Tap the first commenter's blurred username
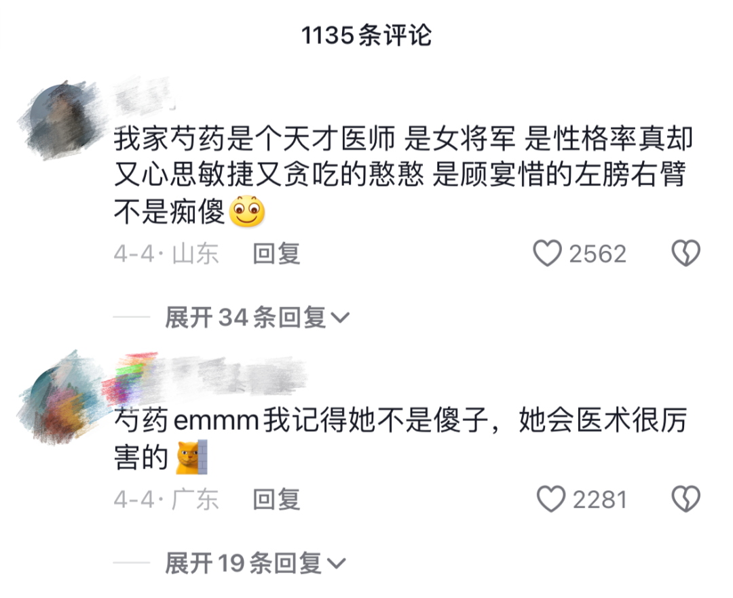This screenshot has width=733, height=598. (143, 97)
